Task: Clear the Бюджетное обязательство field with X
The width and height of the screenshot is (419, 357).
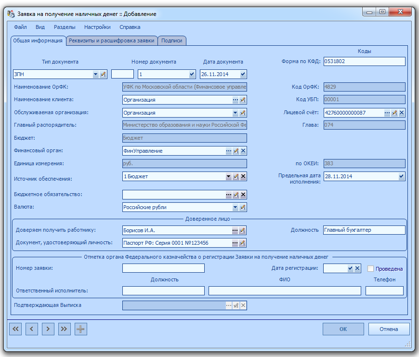Action: [x=243, y=195]
